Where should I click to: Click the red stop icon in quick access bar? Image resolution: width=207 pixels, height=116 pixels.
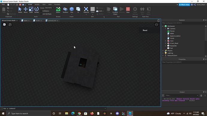click(20, 4)
